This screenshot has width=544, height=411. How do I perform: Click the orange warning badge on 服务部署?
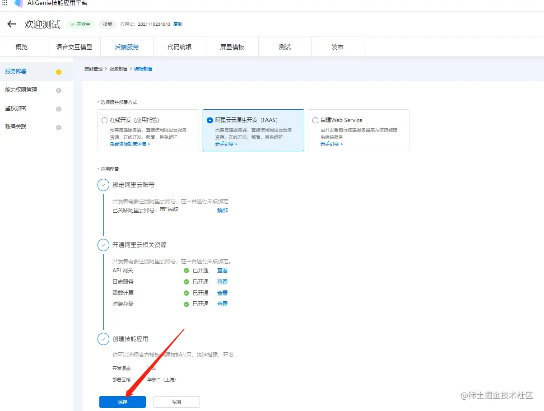click(x=59, y=72)
